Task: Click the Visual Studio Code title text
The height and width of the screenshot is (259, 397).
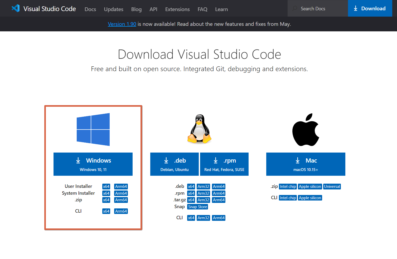Action: [50, 9]
